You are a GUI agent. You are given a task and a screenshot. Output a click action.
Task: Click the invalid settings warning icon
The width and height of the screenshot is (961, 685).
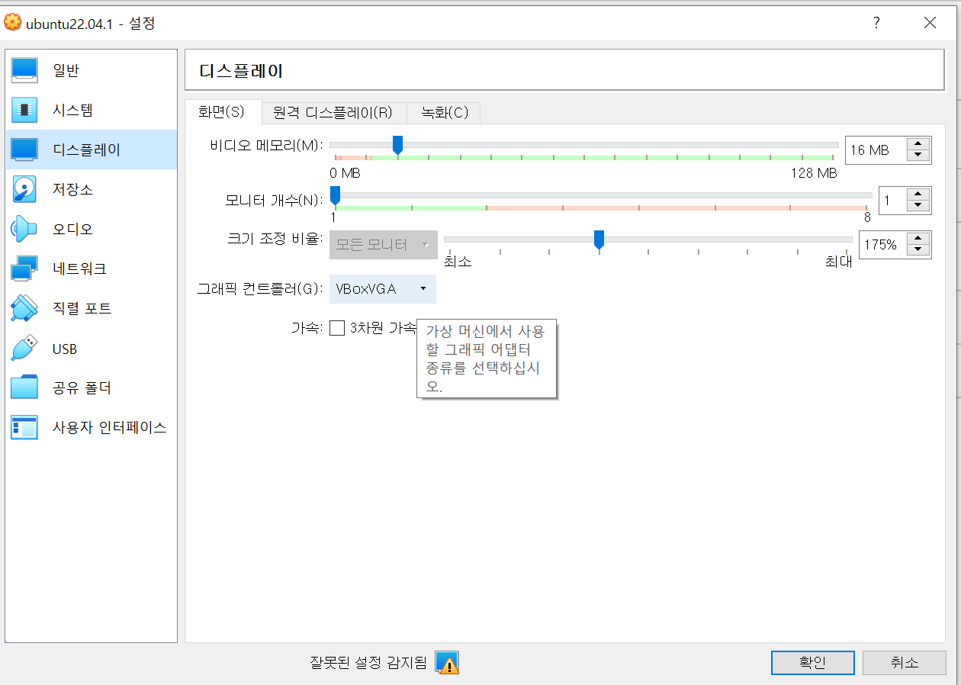[x=447, y=662]
